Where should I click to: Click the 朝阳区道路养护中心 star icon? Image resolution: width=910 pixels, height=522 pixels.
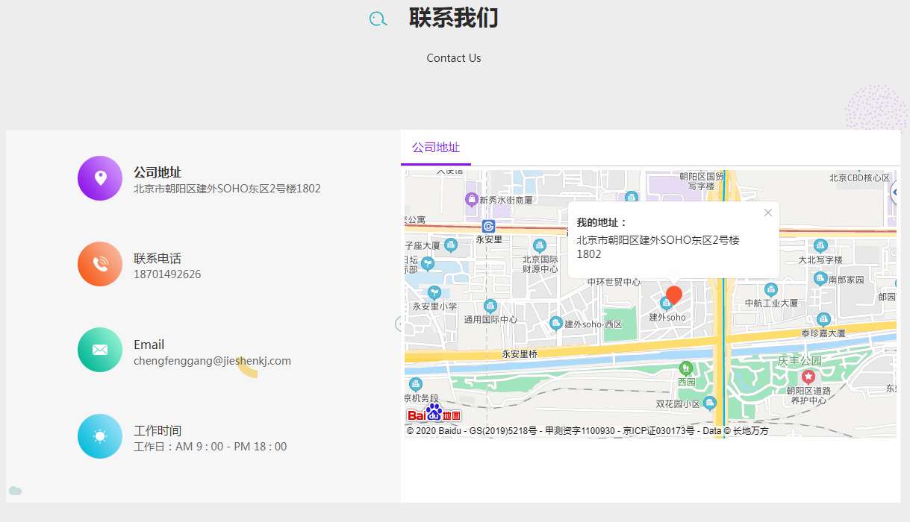(x=808, y=377)
